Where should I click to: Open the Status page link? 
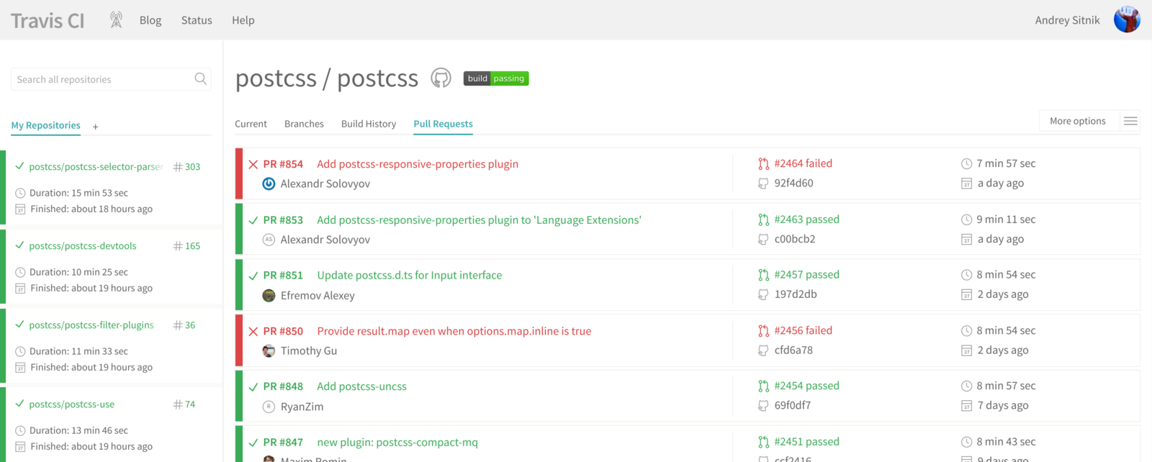pyautogui.click(x=197, y=20)
